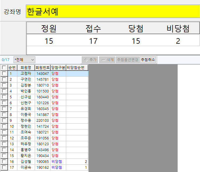Select the row for 황지은
The width and height of the screenshot is (200, 172).
tap(26, 156)
